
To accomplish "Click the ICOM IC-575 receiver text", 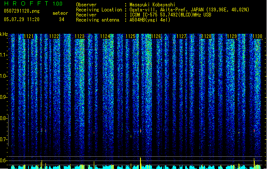I will [x=170, y=15].
